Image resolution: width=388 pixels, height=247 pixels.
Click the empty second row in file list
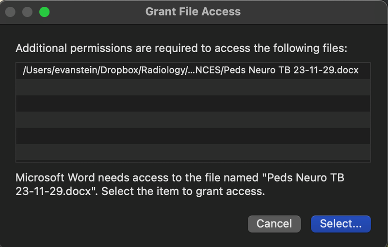click(x=193, y=87)
